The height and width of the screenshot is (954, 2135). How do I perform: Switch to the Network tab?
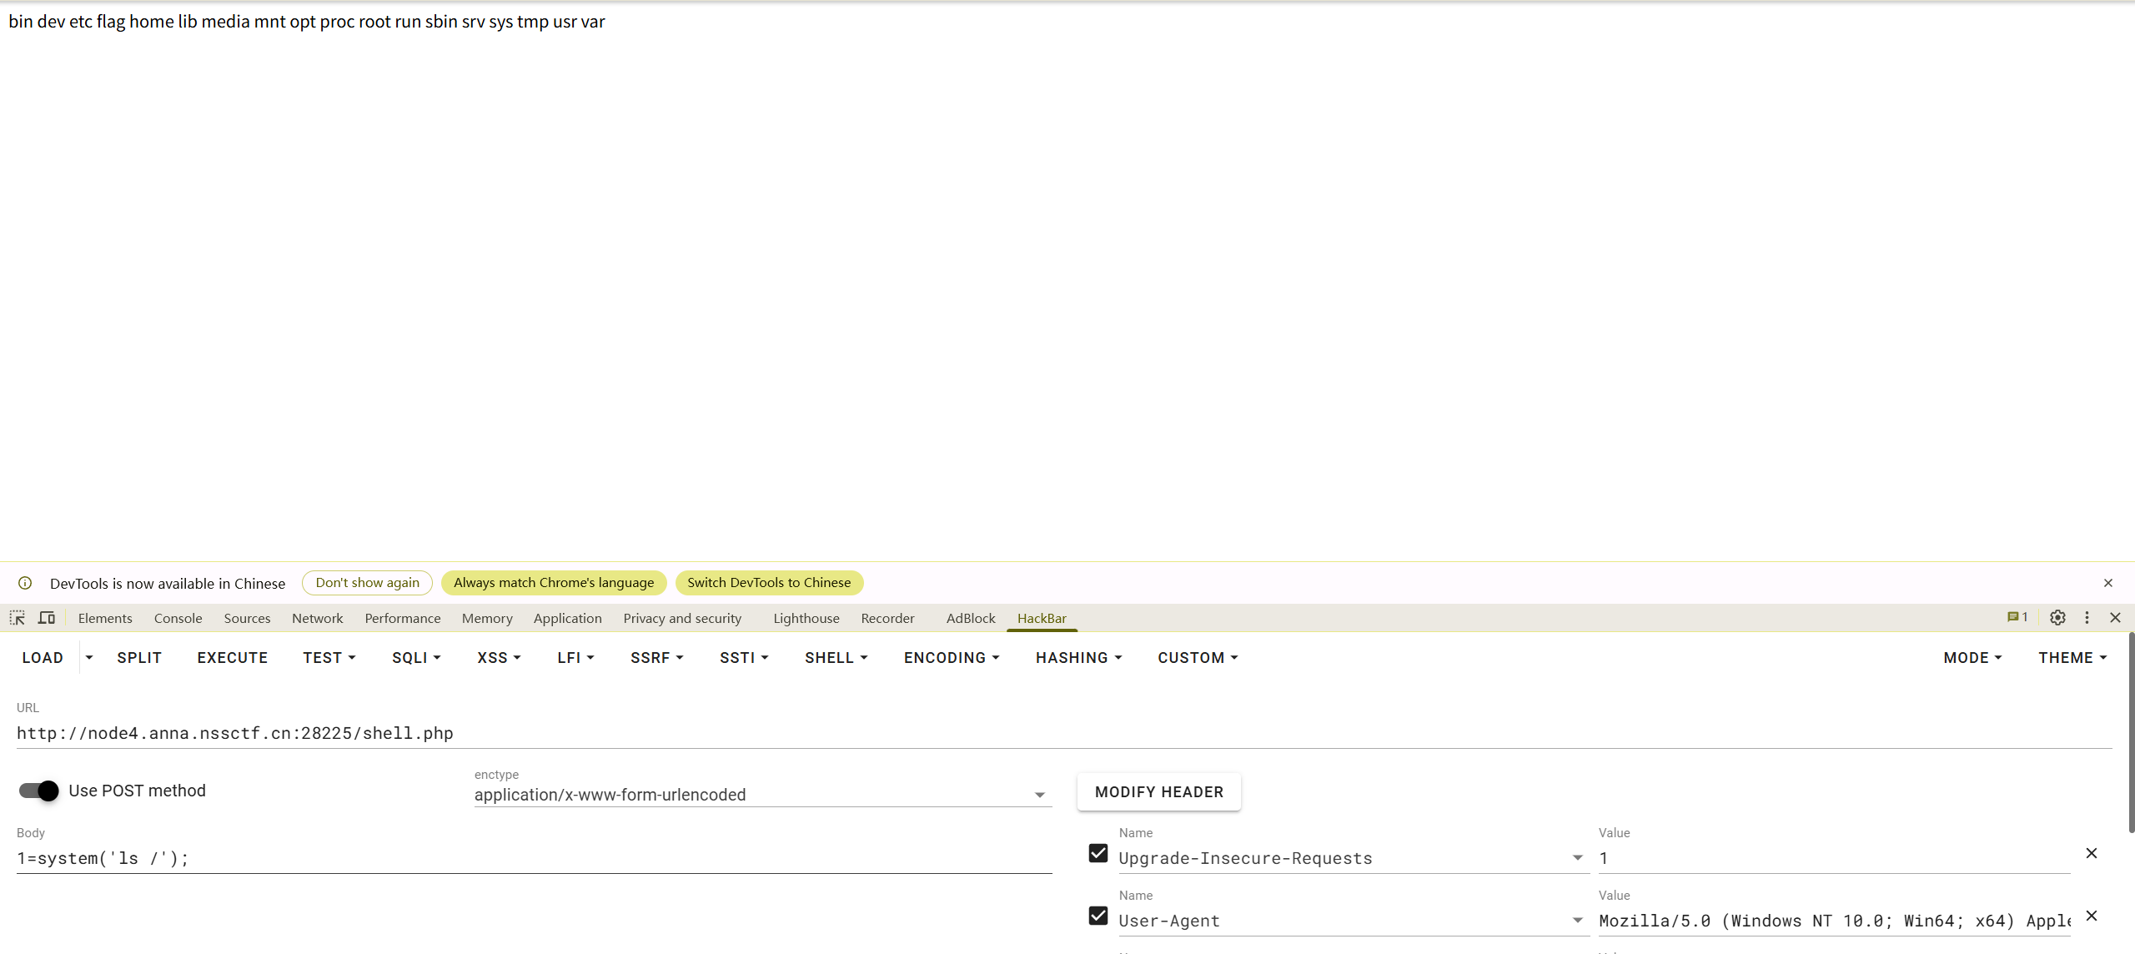317,618
